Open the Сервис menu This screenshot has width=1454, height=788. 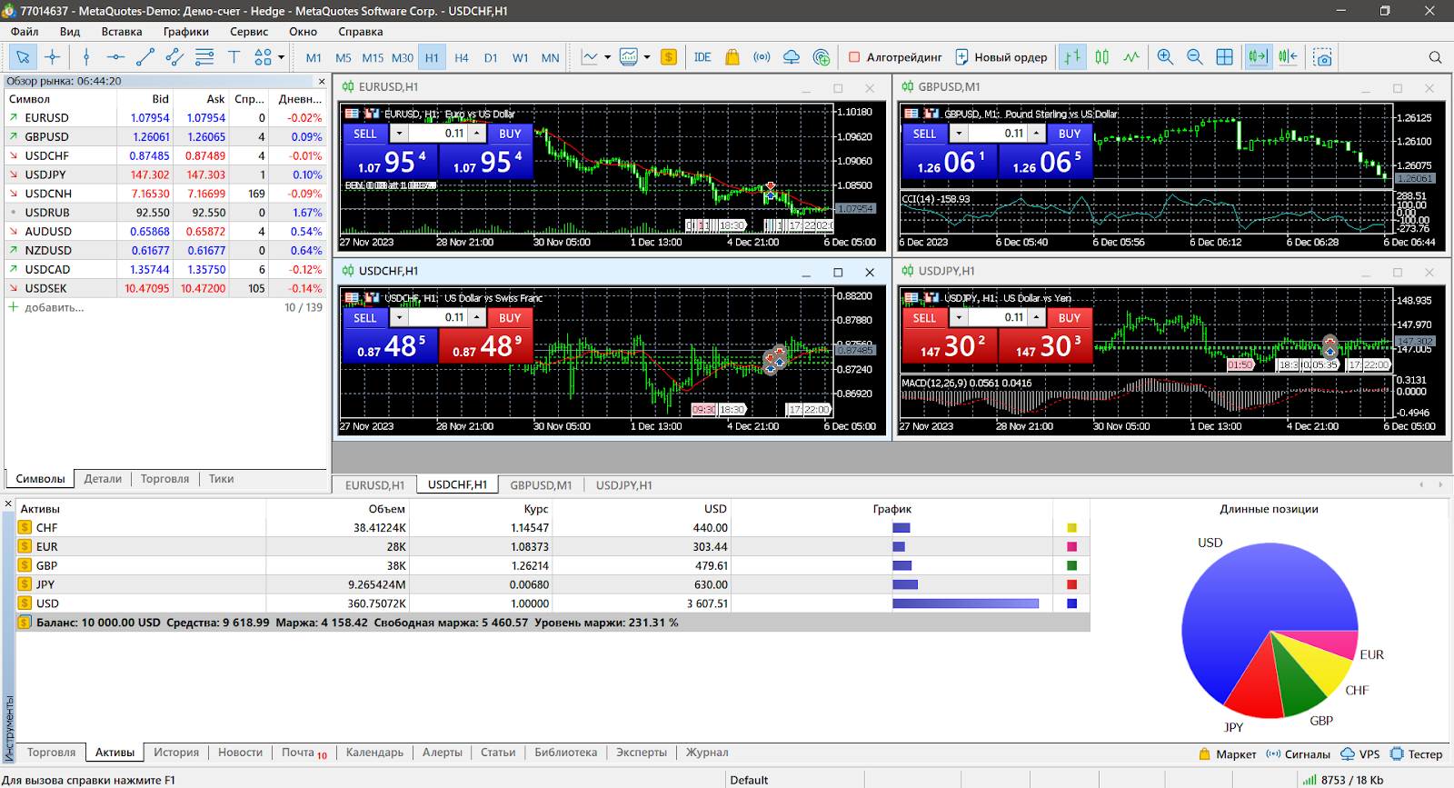tap(248, 32)
